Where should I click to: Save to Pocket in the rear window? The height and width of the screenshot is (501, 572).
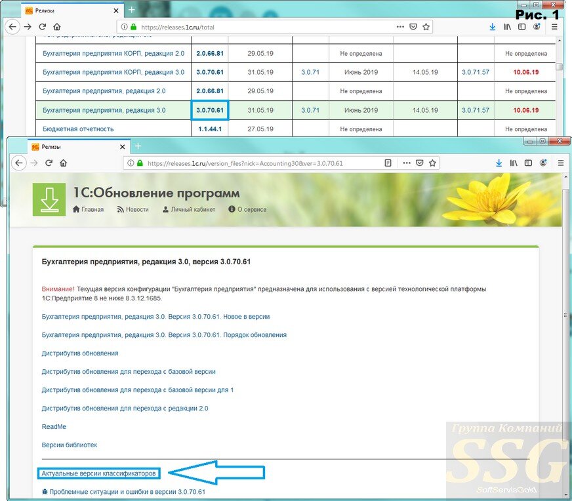413,27
